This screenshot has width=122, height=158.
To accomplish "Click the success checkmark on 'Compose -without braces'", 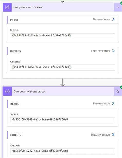I will tap(121, 87).
